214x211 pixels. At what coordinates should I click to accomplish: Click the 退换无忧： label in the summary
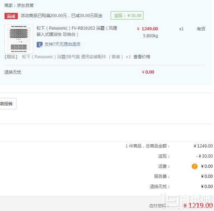[160, 187]
